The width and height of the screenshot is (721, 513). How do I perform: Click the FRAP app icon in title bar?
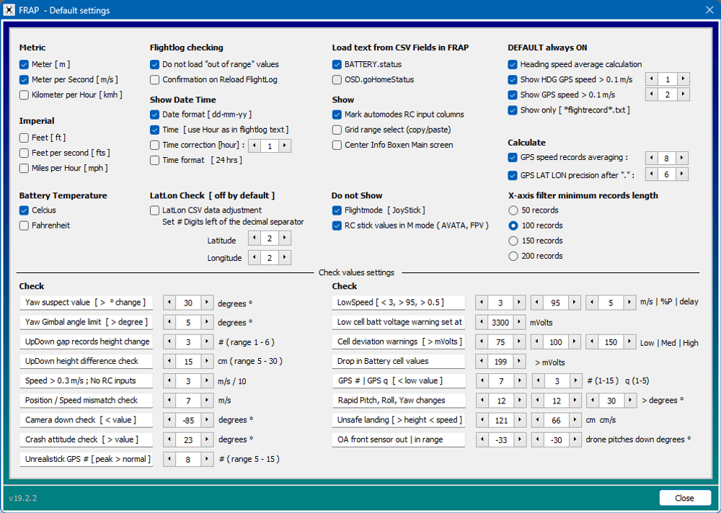pyautogui.click(x=11, y=11)
